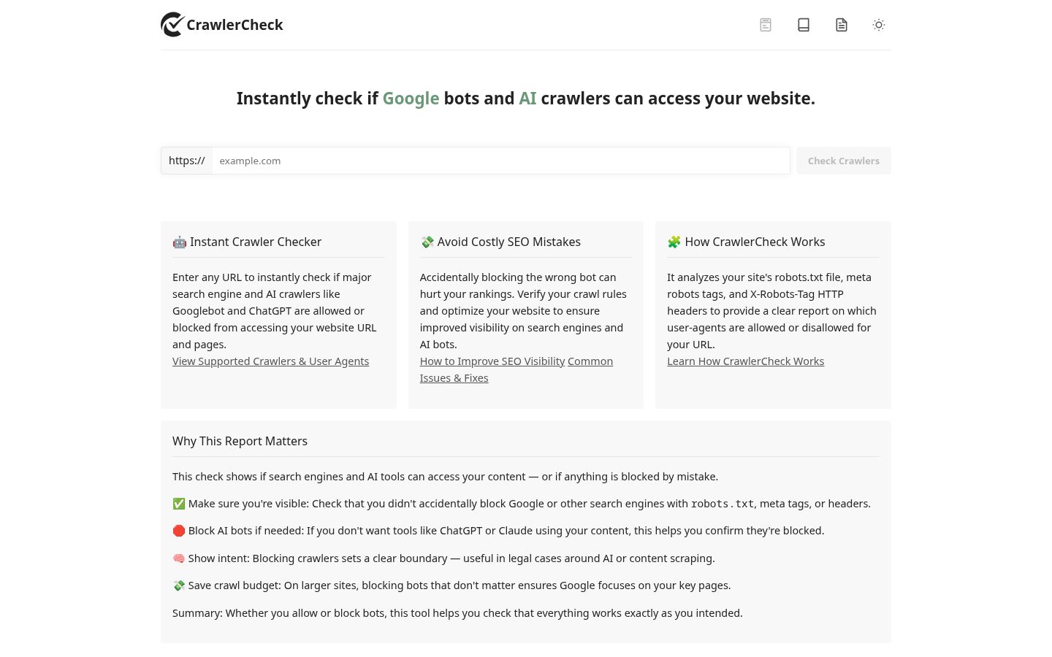
Task: Click the puzzle emoji beside How CrawlerCheck Works
Action: point(674,242)
